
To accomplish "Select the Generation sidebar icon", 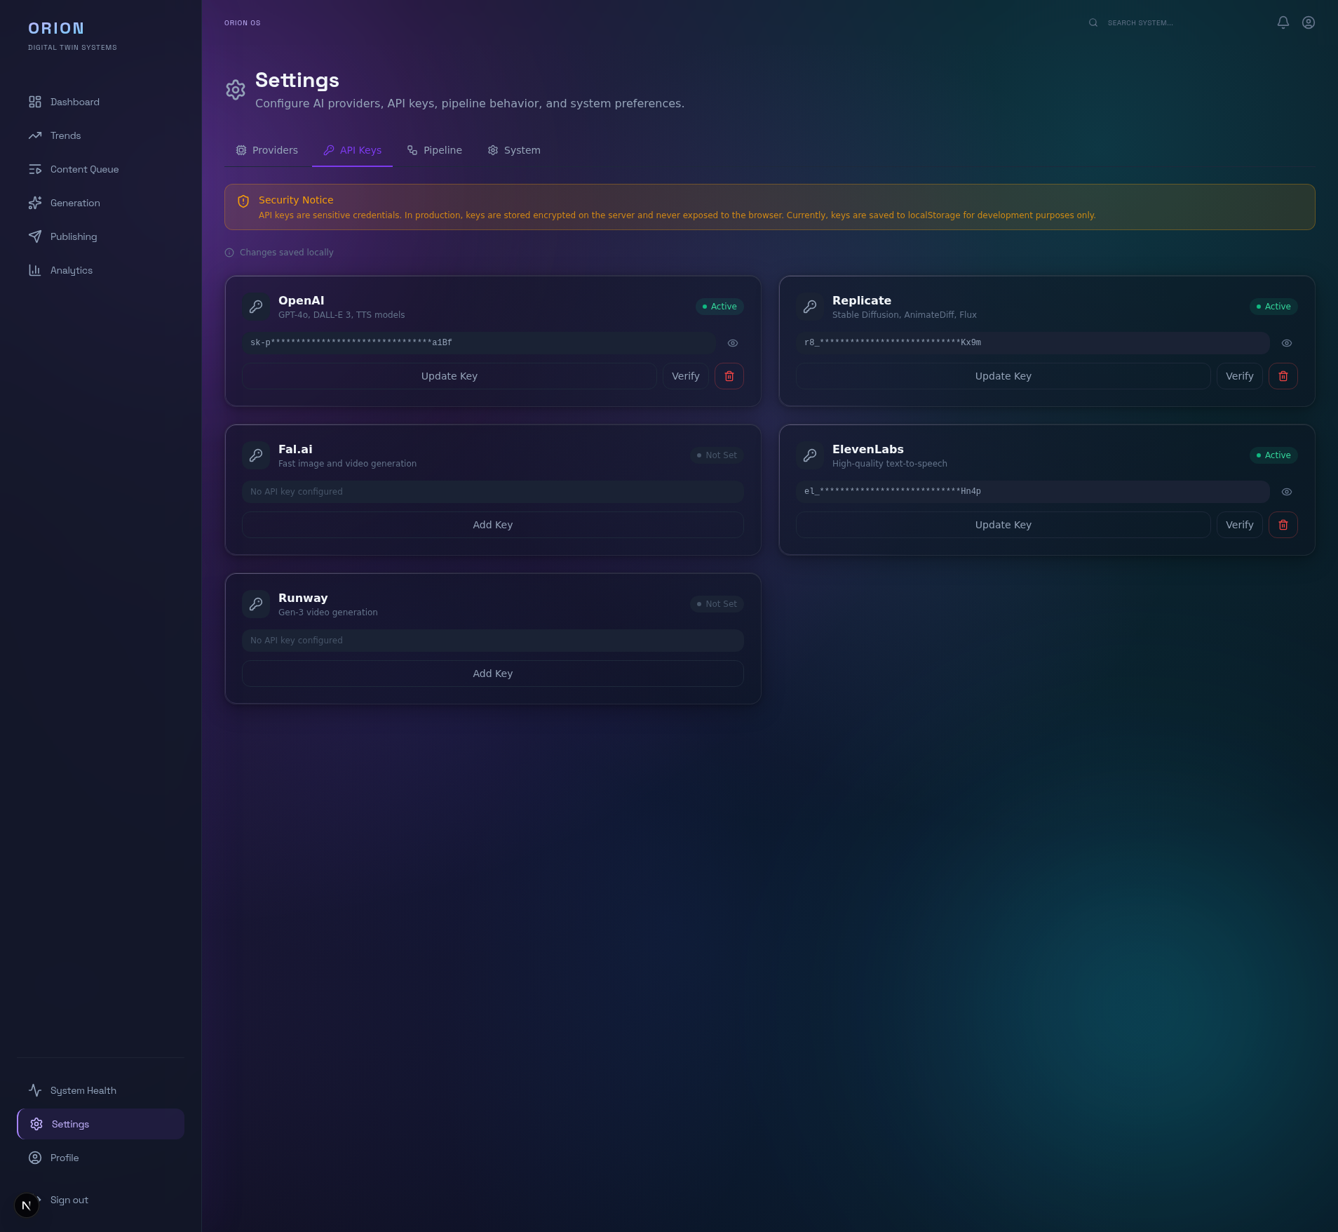I will click(36, 203).
